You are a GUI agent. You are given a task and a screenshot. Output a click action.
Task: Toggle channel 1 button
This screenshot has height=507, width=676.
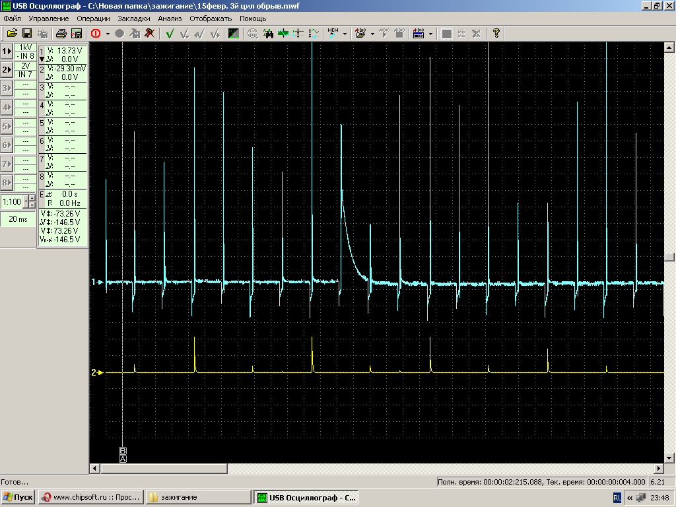tap(7, 51)
